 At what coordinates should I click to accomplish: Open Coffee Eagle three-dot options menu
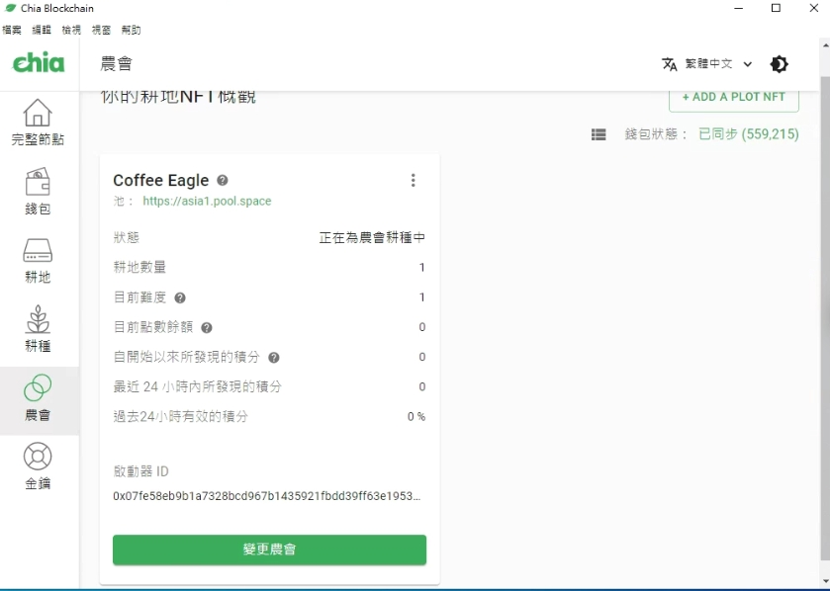pos(413,180)
